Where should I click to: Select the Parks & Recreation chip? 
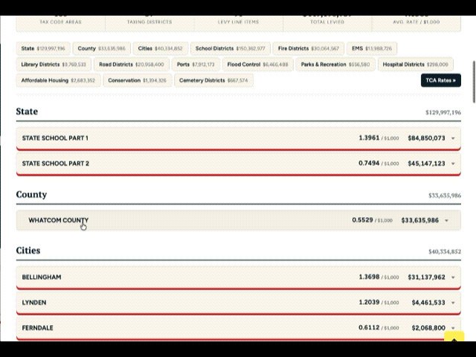[335, 65]
